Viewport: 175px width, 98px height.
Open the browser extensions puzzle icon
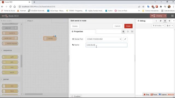[x=161, y=7]
